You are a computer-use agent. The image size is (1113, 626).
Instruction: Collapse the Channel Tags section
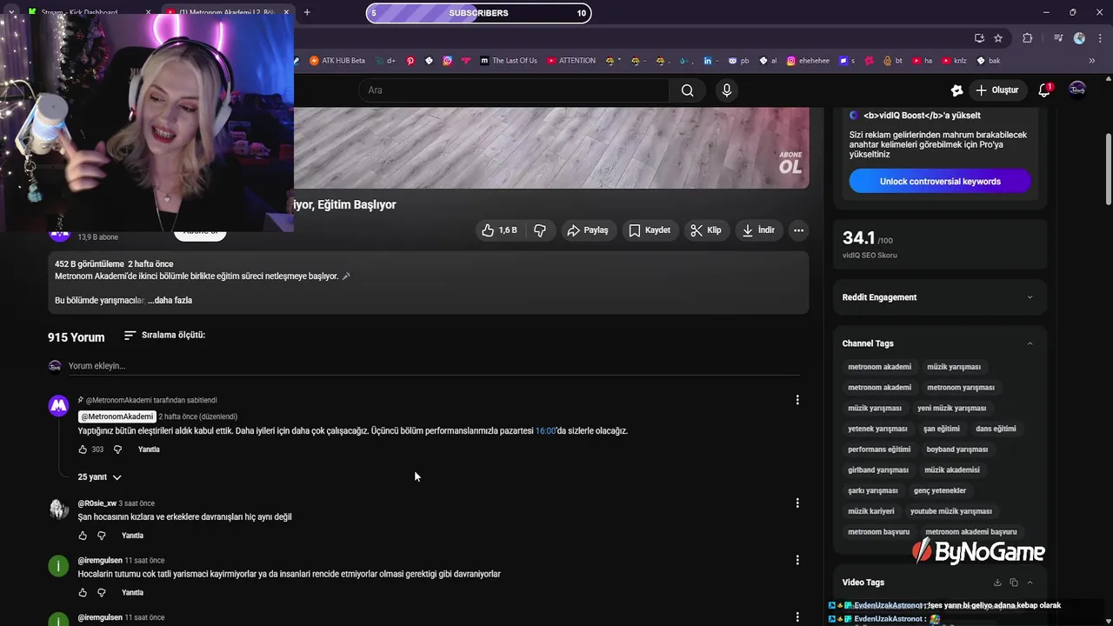1030,343
